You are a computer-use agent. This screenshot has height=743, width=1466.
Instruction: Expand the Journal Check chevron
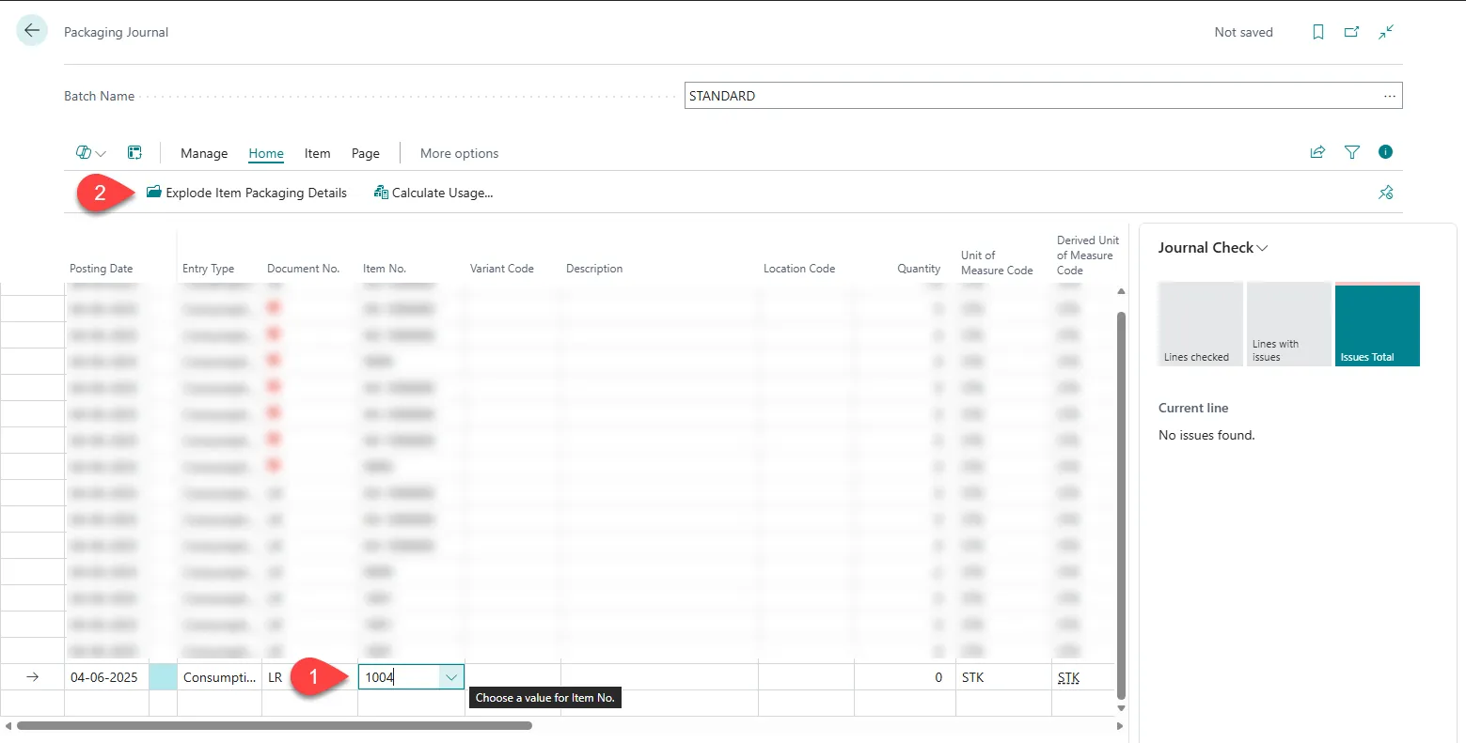(1263, 248)
